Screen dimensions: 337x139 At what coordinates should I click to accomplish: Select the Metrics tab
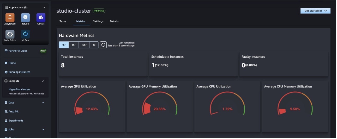pyautogui.click(x=81, y=21)
